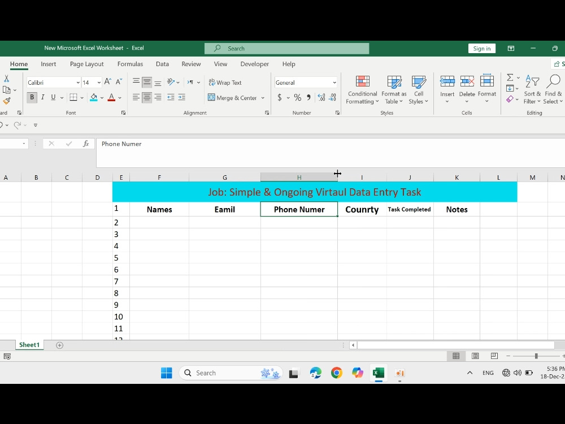Open the Developer tab

click(254, 64)
